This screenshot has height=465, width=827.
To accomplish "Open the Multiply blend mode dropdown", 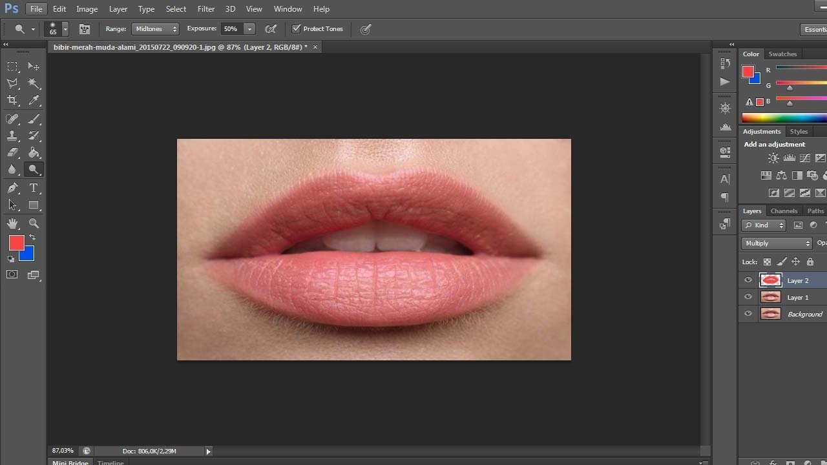I will click(777, 243).
